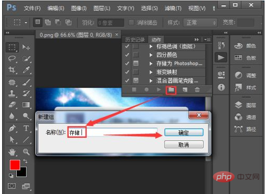Select the Line tool
265x194 pixels.
26,140
